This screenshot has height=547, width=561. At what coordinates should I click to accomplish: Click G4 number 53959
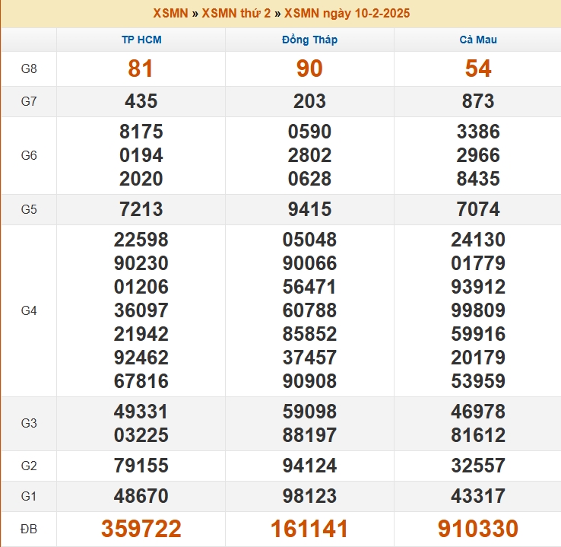pos(478,381)
